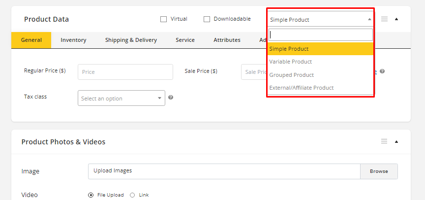Click the Tax class help icon
Image resolution: width=425 pixels, height=200 pixels.
tap(171, 98)
